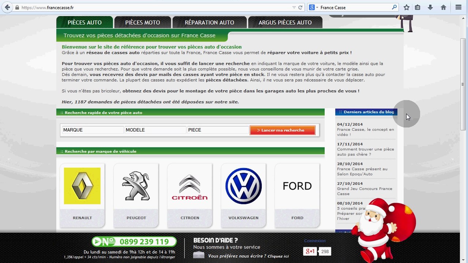
Task: Open the URL history dropdown arrow
Action: coord(294,7)
